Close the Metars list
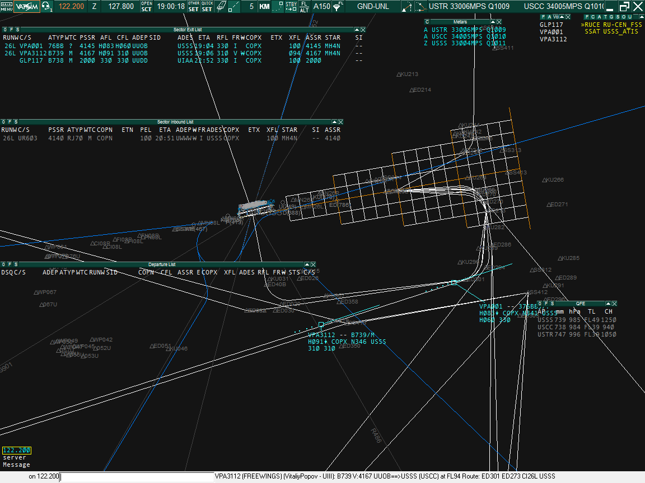 point(499,22)
